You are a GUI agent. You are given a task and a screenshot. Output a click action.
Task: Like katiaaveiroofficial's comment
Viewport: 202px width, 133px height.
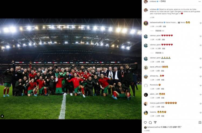tap(200, 23)
